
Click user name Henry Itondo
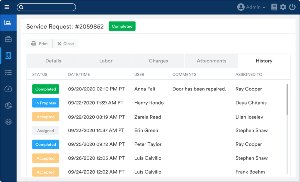point(149,103)
